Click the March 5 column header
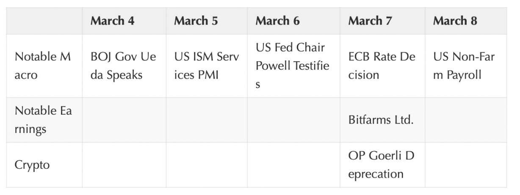Viewport: 520px width, 195px height. 196,21
